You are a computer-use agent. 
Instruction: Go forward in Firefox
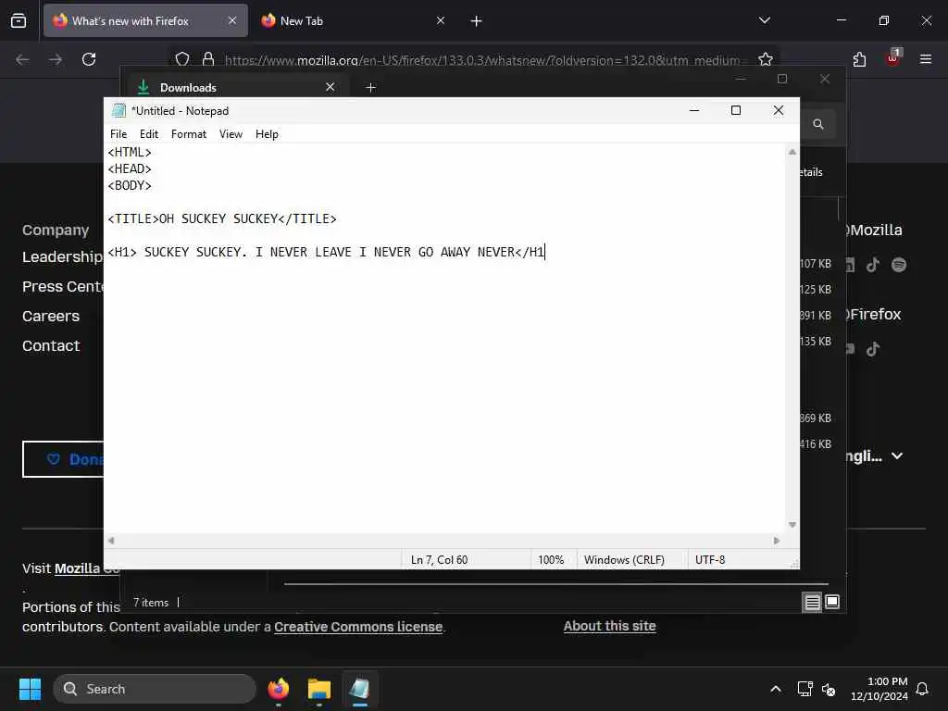coord(56,59)
